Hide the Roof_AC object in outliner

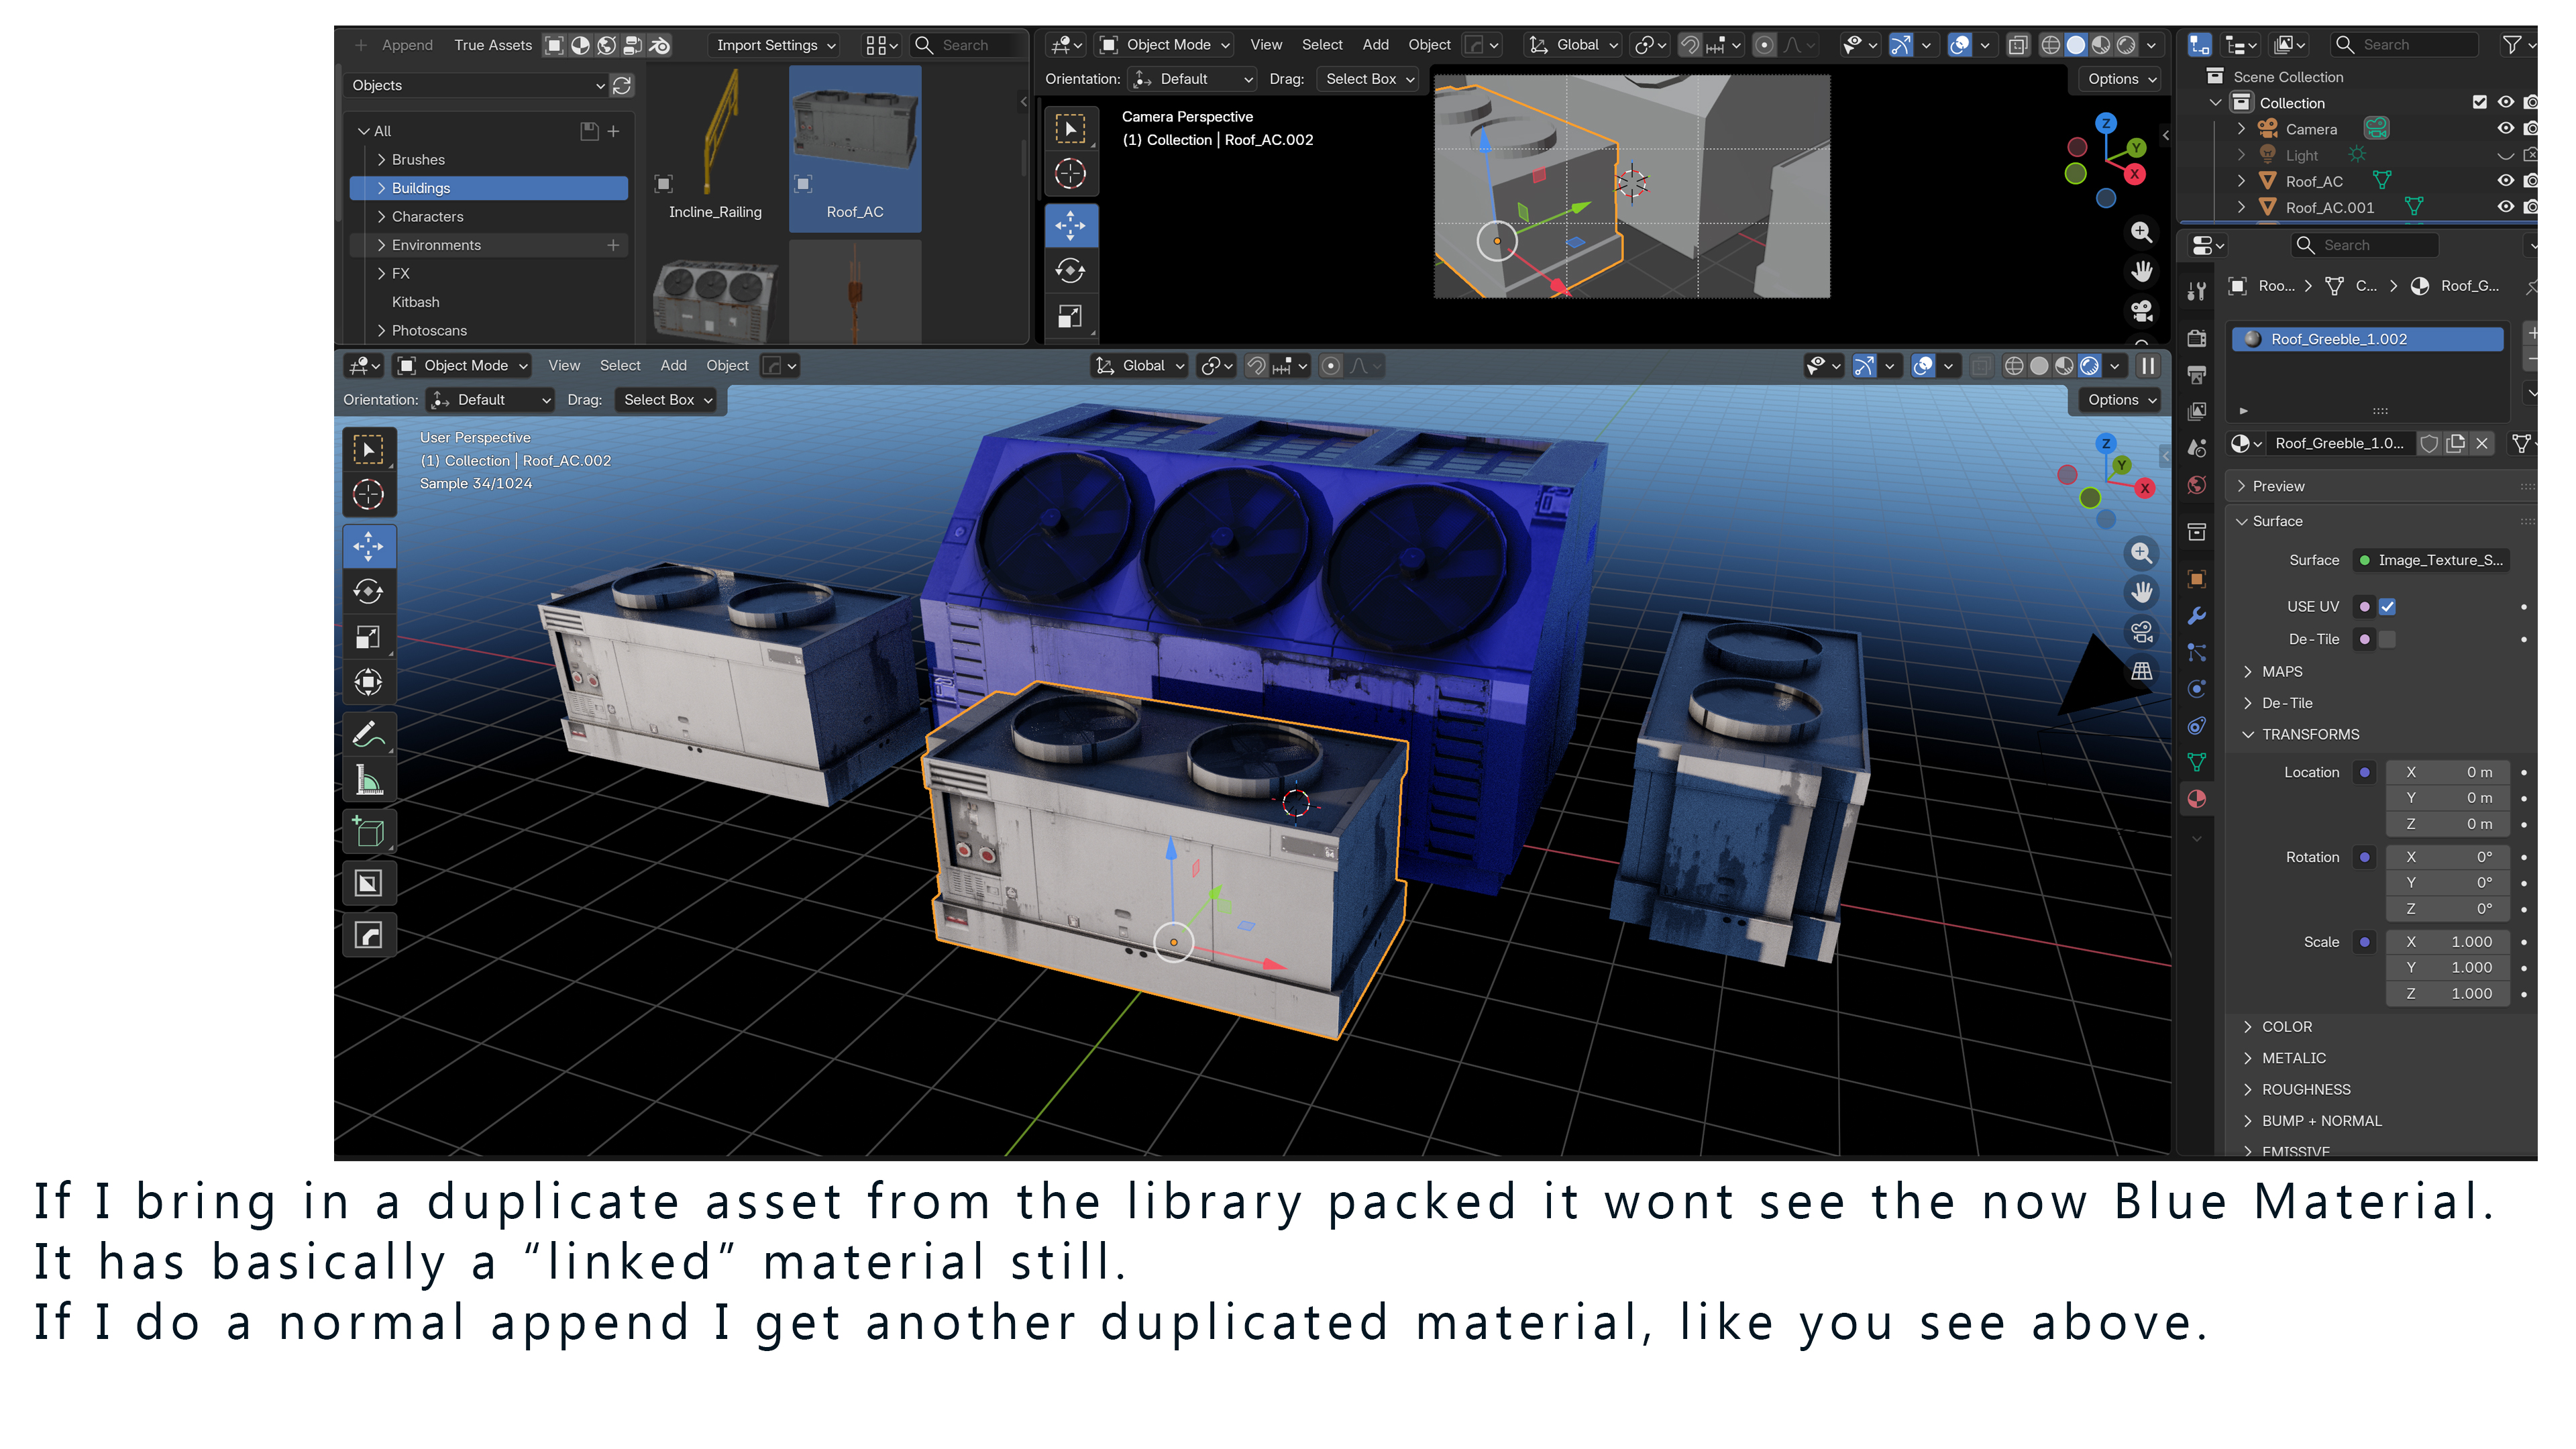(2505, 181)
